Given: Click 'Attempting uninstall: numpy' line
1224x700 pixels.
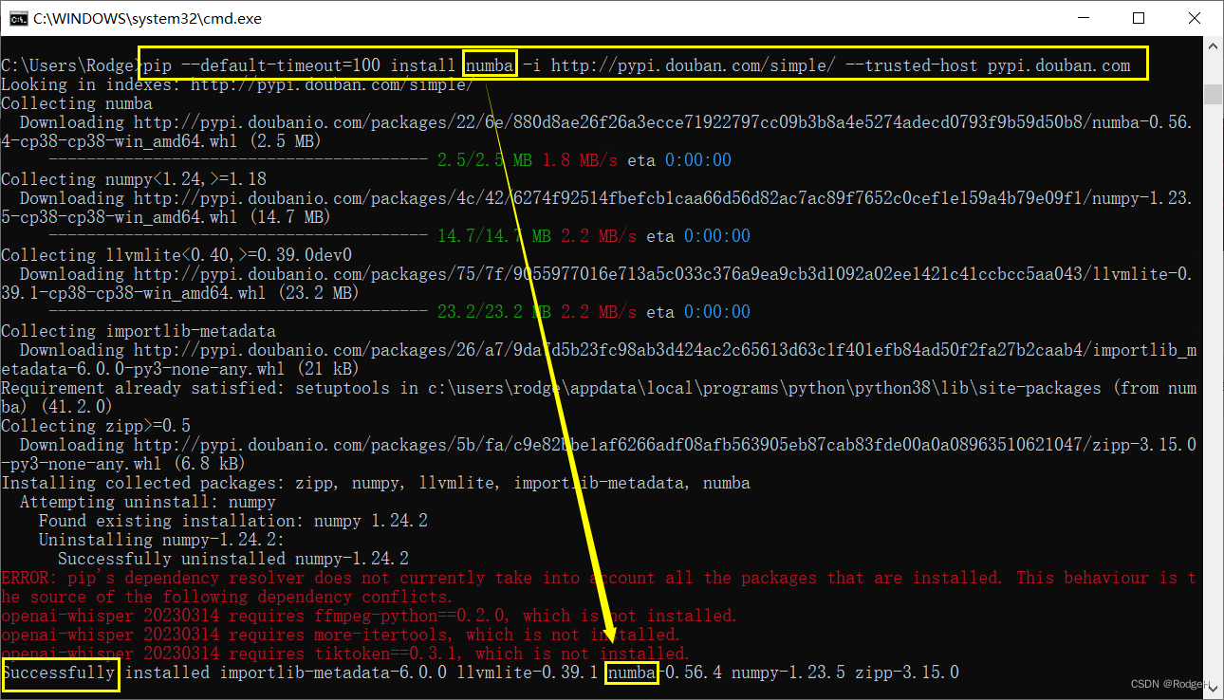Looking at the screenshot, I should coord(148,502).
